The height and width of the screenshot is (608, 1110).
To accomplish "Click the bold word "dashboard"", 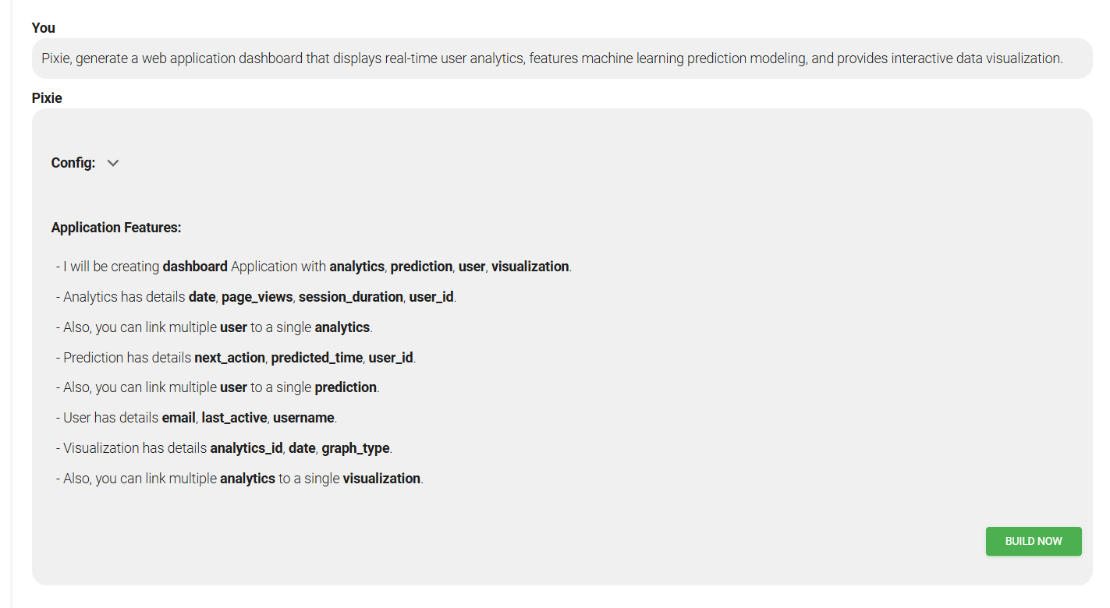I will click(x=195, y=267).
